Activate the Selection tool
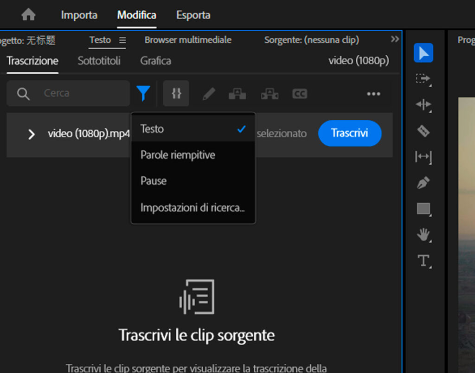 [423, 53]
